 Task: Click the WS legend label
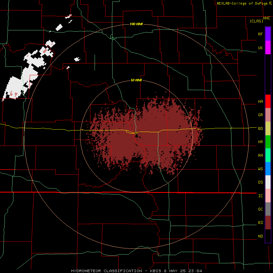[x=260, y=169]
